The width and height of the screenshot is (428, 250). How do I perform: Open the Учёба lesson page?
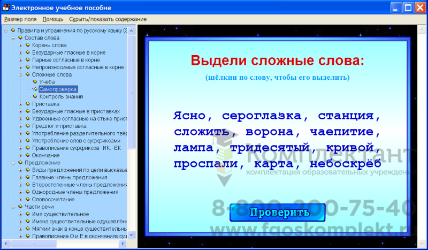tap(47, 82)
